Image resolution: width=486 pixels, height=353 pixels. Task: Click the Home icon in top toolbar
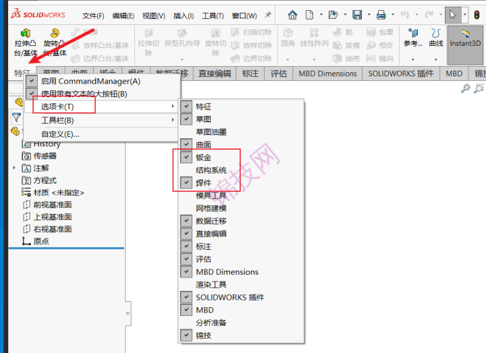pyautogui.click(x=292, y=15)
